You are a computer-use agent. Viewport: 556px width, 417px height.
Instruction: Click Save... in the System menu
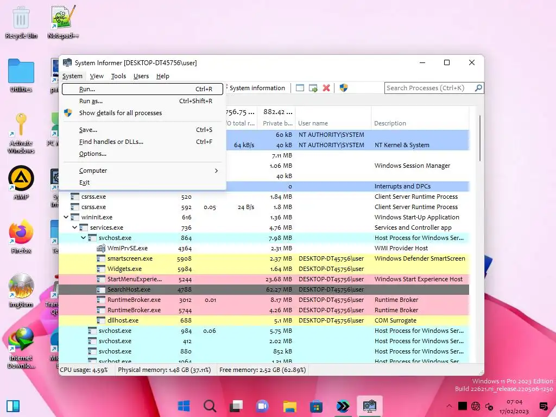coord(142,130)
